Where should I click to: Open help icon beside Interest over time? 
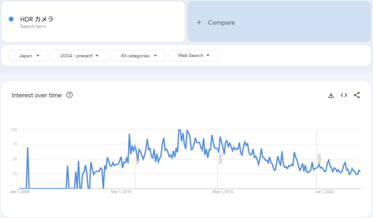(x=70, y=95)
